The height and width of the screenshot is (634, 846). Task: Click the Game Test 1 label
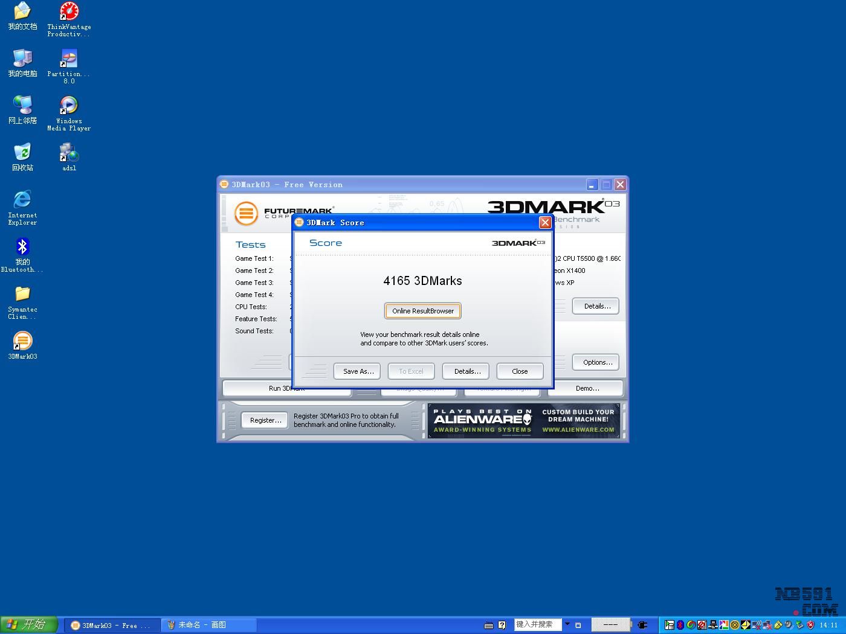pyautogui.click(x=254, y=258)
